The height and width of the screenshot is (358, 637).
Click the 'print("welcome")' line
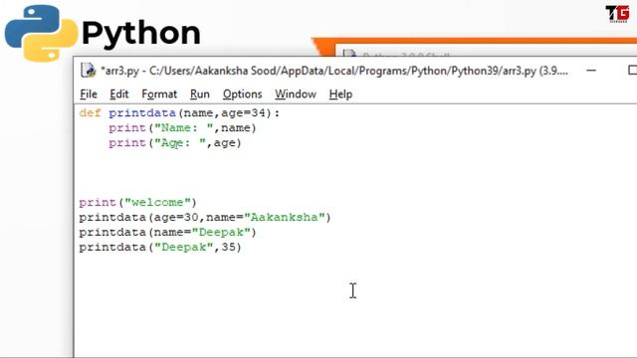pyautogui.click(x=137, y=203)
